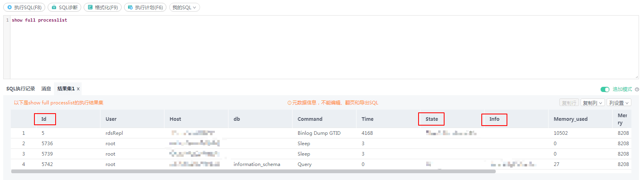Close the 结果集1 tab

tap(78, 89)
